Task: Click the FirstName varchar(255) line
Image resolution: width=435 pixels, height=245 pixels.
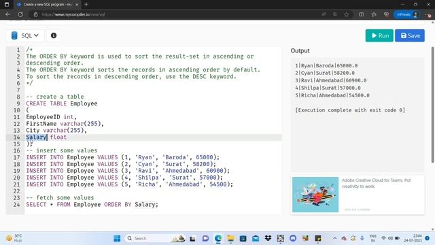Action: (x=65, y=124)
